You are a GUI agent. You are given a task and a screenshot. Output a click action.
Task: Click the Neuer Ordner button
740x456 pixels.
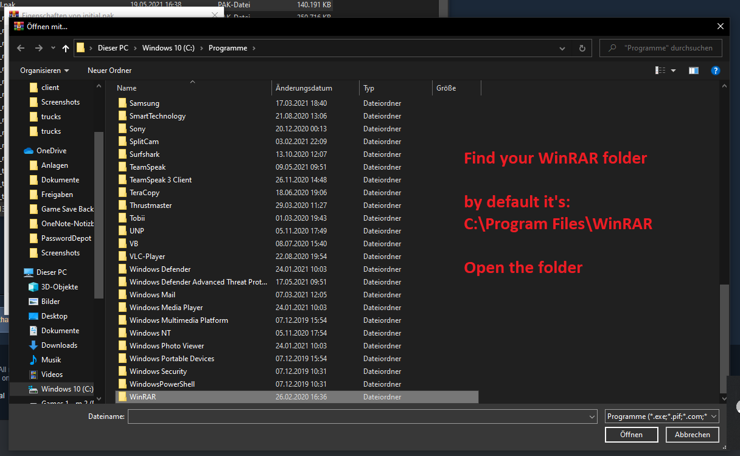coord(110,71)
